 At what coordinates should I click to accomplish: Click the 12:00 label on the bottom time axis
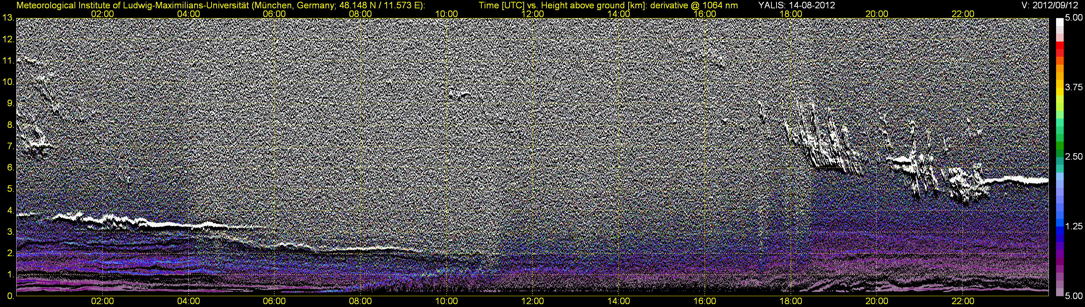pyautogui.click(x=532, y=301)
